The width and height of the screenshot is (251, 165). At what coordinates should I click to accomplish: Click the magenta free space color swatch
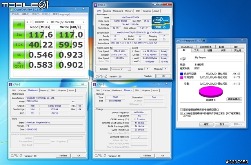[182, 78]
